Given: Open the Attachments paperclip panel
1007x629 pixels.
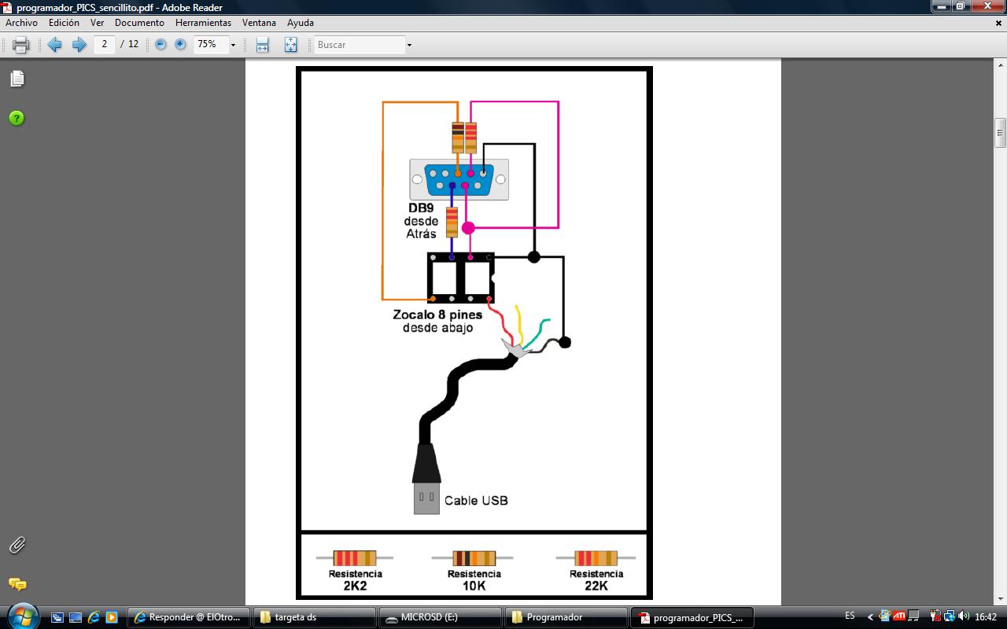Looking at the screenshot, I should pyautogui.click(x=17, y=545).
